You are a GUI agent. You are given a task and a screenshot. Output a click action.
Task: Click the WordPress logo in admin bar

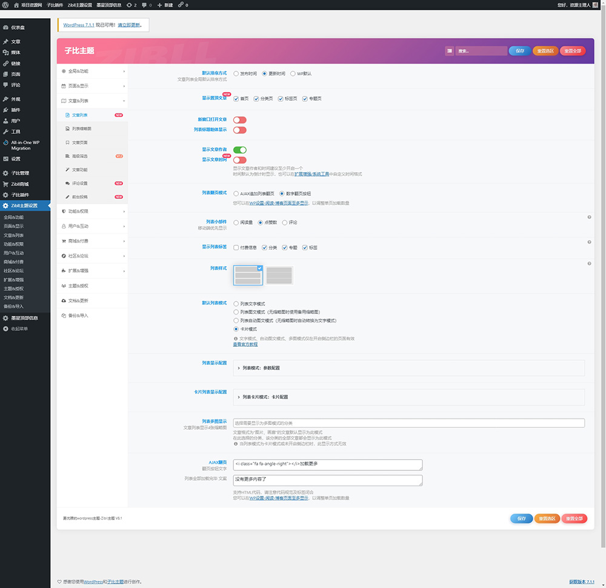click(5, 5)
